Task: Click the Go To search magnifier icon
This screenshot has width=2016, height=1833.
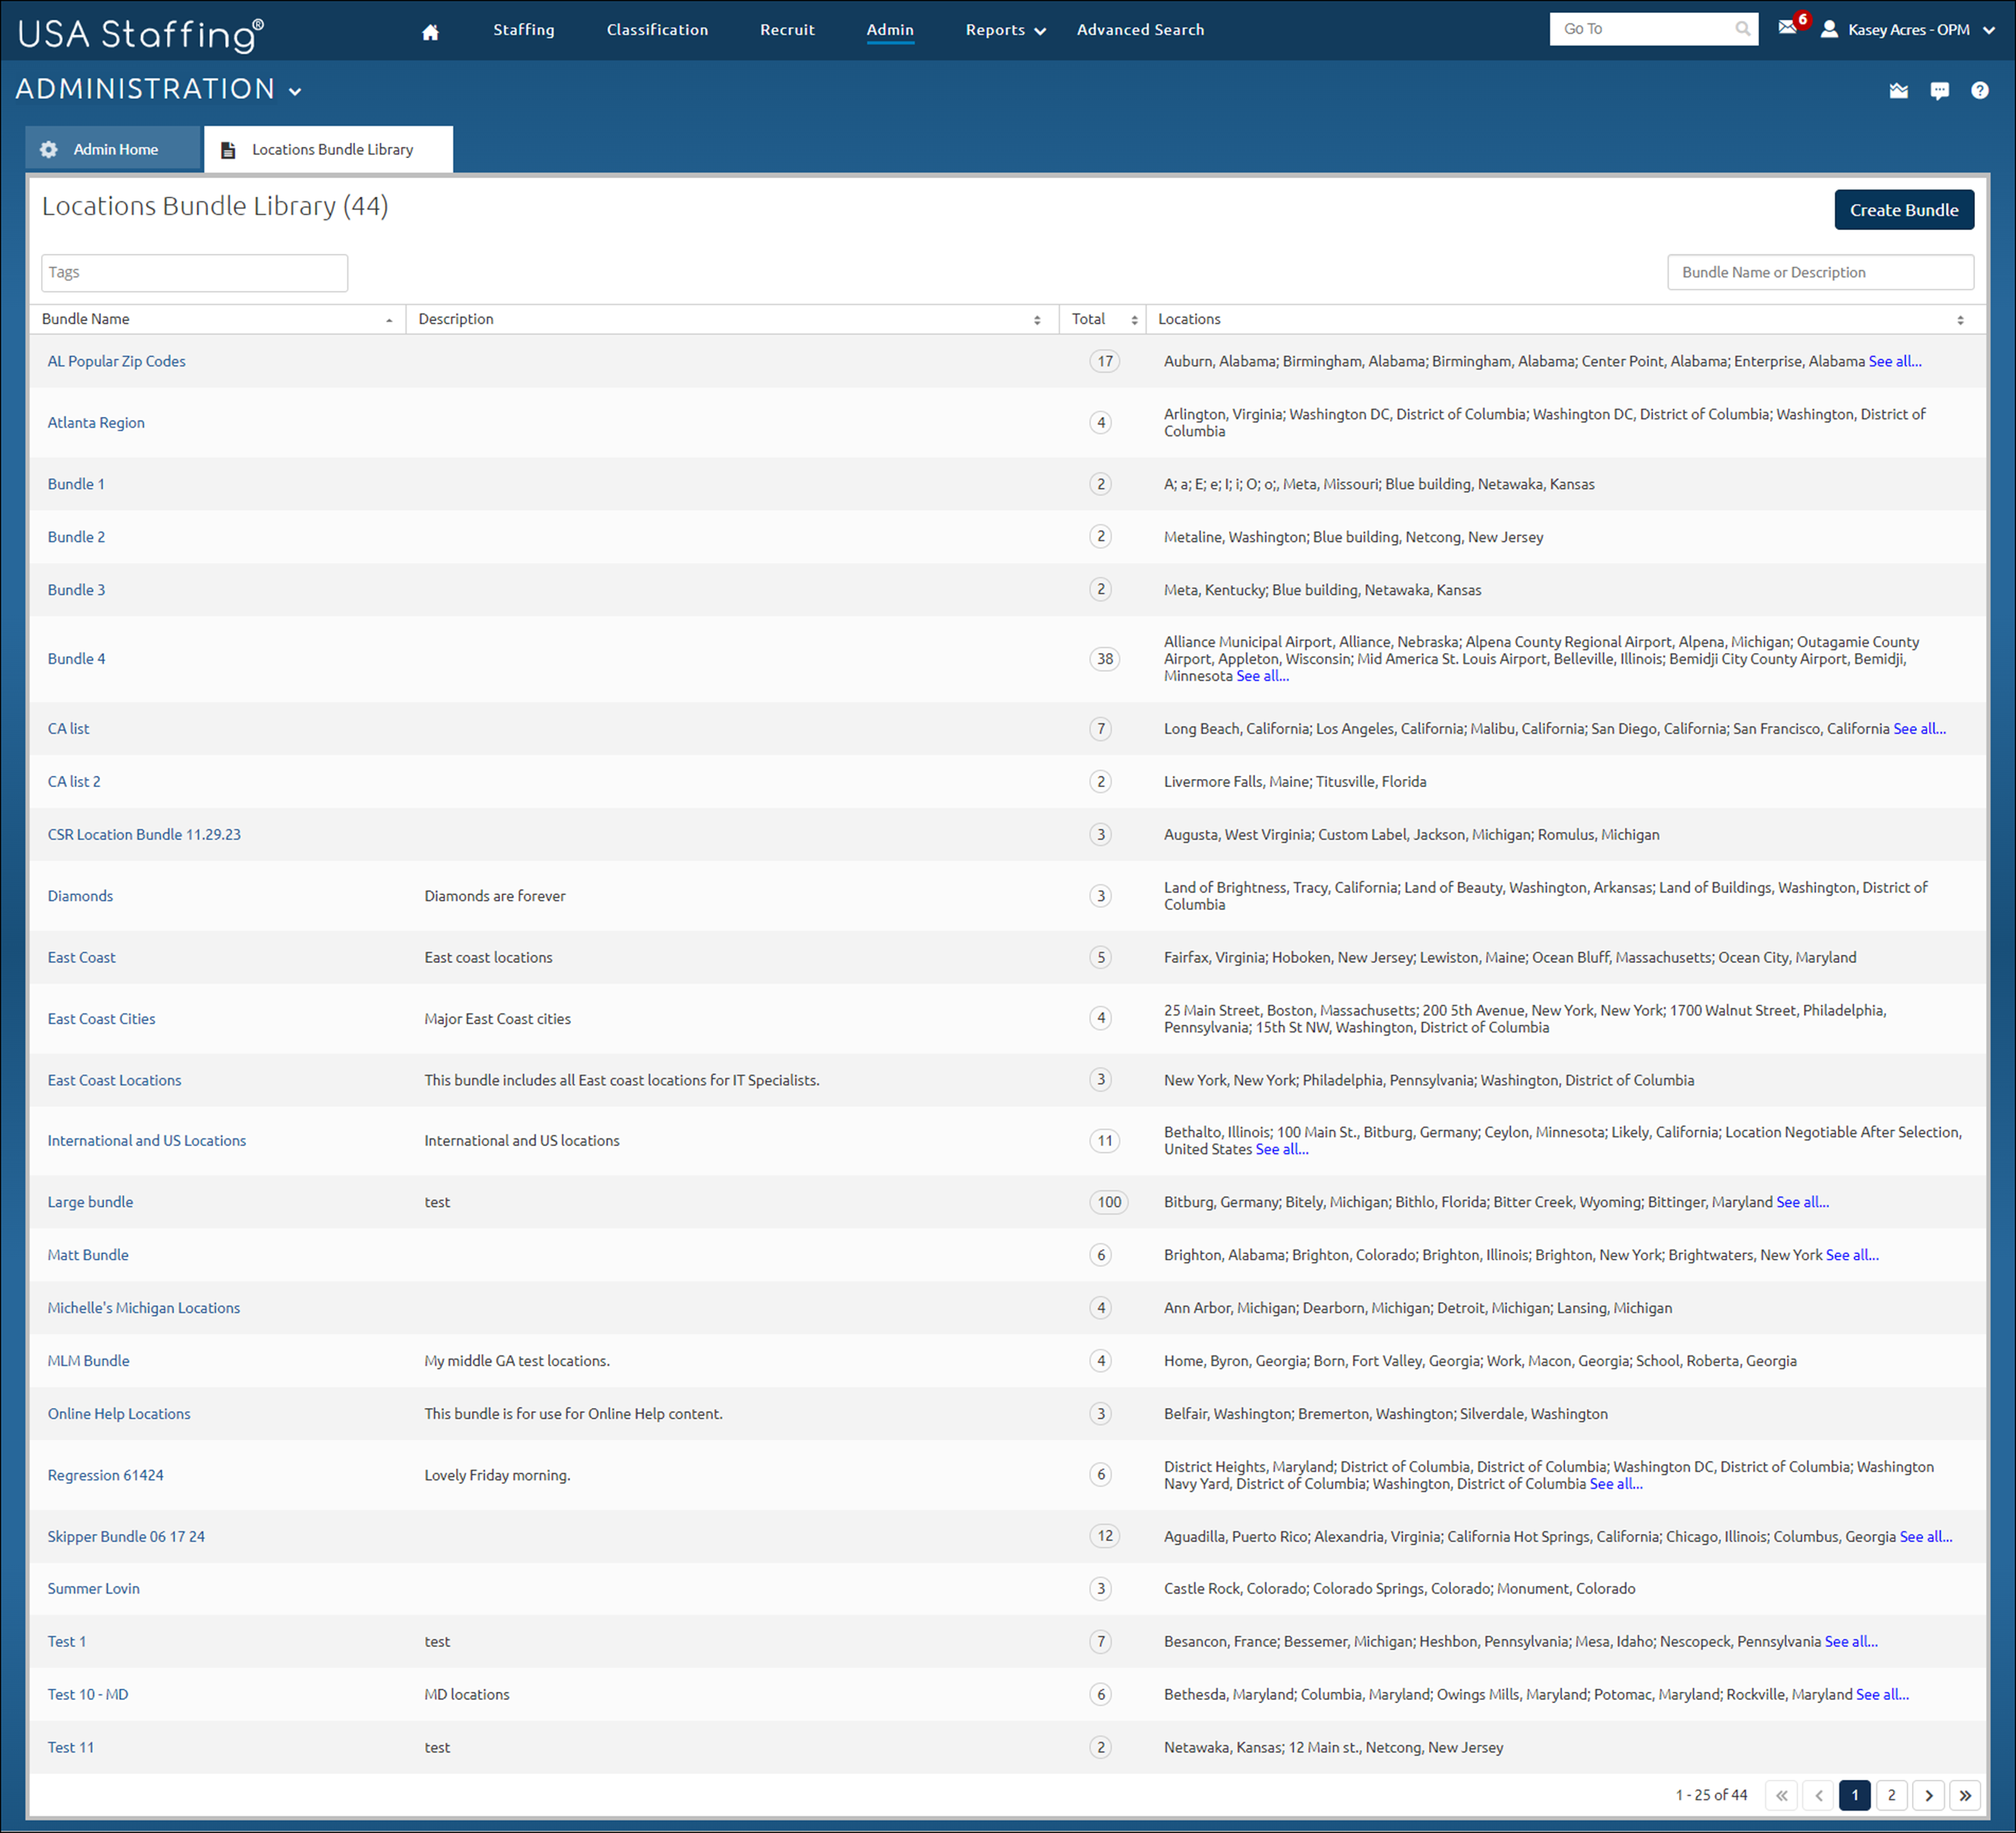Action: click(1744, 28)
